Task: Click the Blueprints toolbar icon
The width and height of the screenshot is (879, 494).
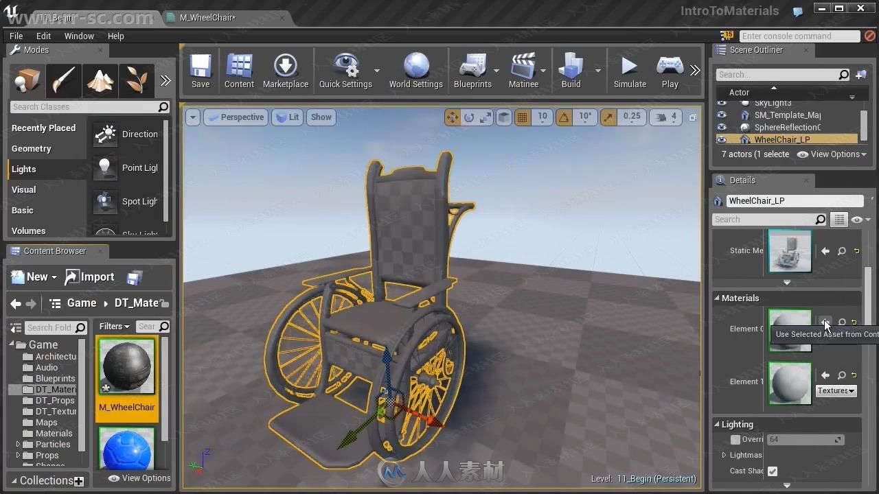Action: (x=472, y=71)
